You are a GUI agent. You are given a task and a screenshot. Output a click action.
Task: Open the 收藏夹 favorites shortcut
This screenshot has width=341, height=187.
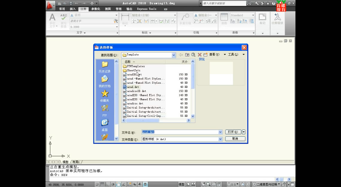click(104, 96)
